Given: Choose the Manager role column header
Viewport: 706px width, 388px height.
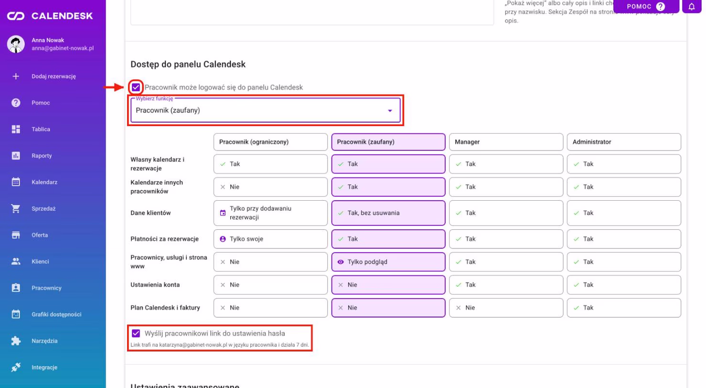Looking at the screenshot, I should [x=506, y=142].
